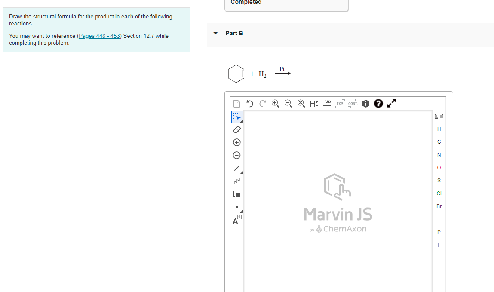Toggle explicit hydrogens with H± button
The height and width of the screenshot is (292, 494).
tap(314, 104)
